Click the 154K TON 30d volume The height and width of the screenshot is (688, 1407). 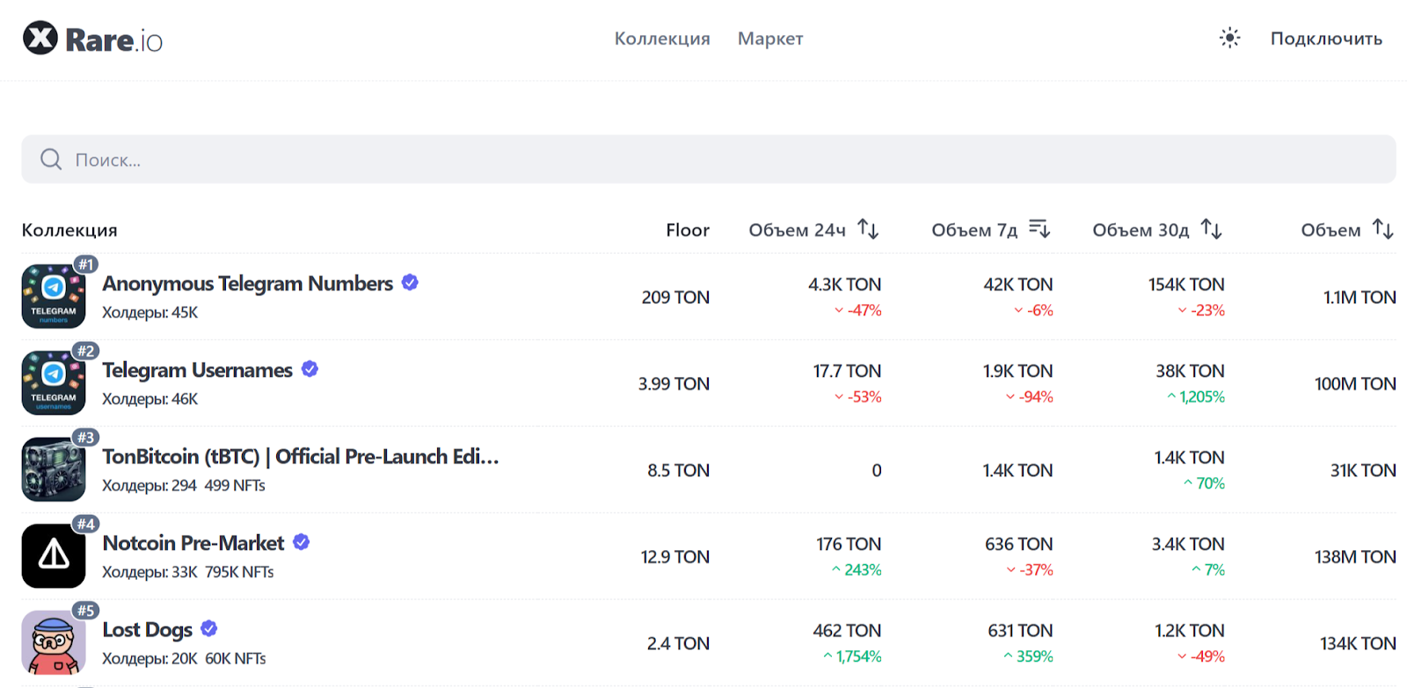[1186, 285]
